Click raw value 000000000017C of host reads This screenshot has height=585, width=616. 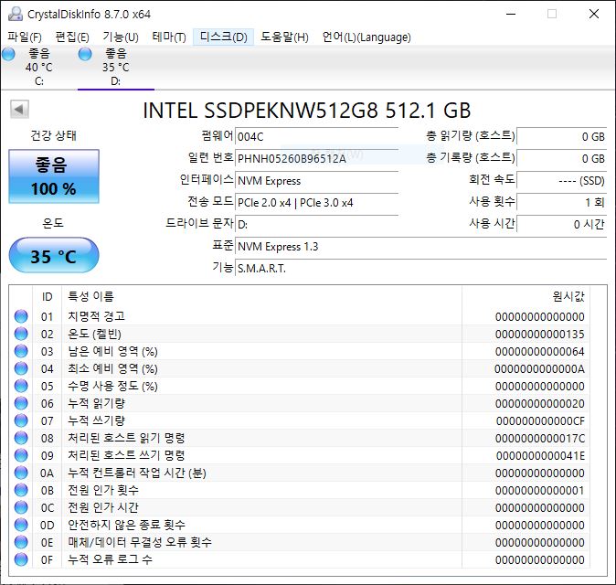coord(540,439)
